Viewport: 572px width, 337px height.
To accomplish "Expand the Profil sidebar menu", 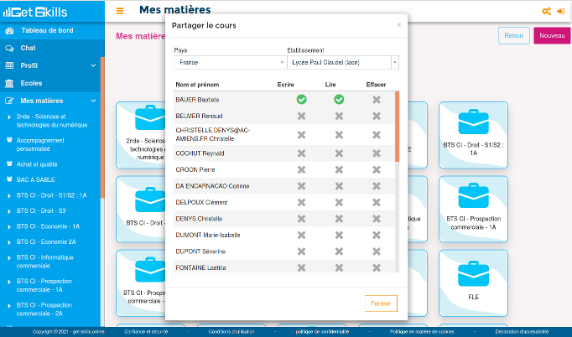I will click(x=93, y=65).
